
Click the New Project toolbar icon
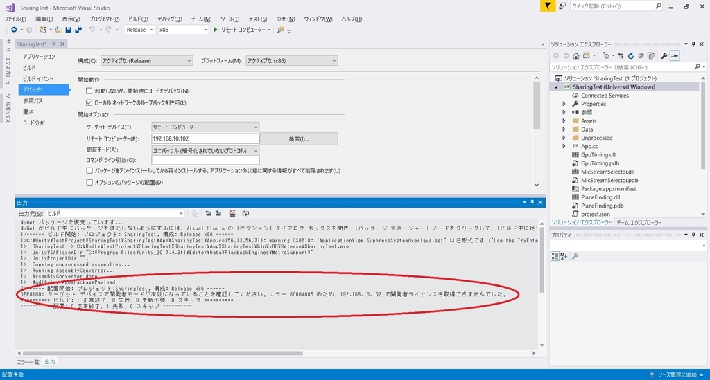[43, 30]
